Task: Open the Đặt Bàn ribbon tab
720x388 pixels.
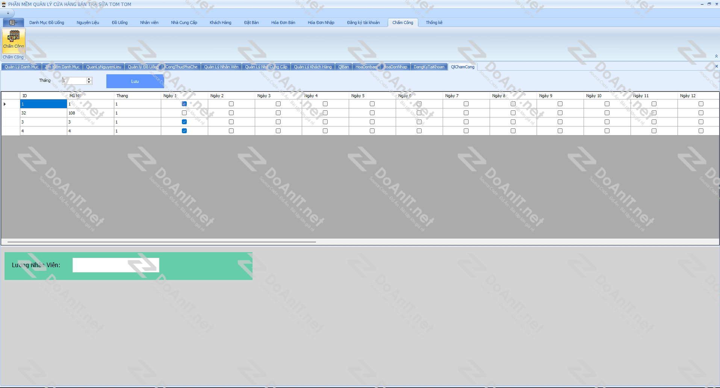Action: [251, 23]
